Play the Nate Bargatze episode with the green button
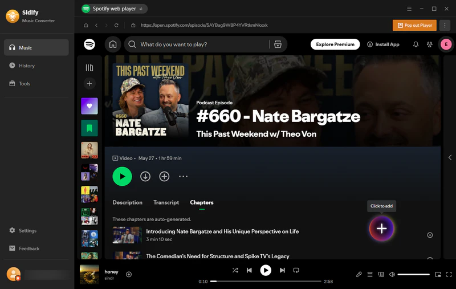 122,176
